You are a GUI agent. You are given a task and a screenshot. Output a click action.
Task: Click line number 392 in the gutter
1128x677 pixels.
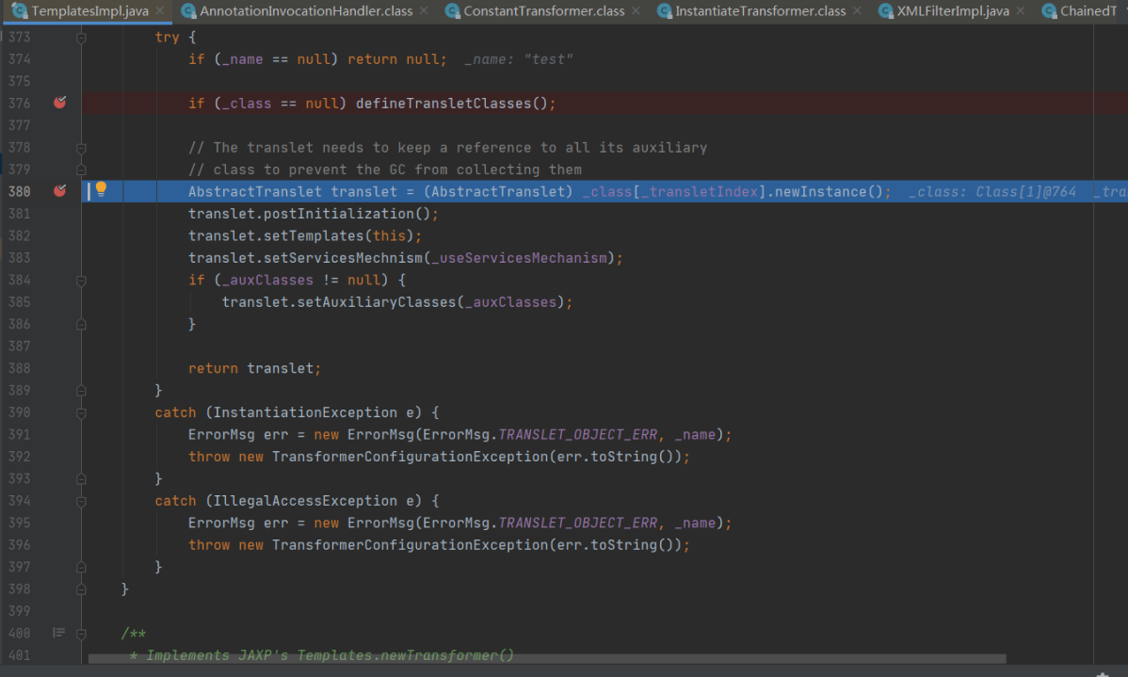point(20,456)
